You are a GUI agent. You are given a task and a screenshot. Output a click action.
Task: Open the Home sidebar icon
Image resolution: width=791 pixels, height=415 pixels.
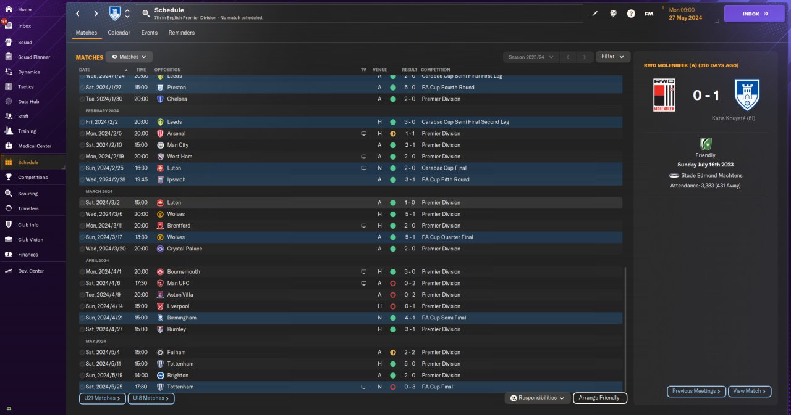coord(9,10)
